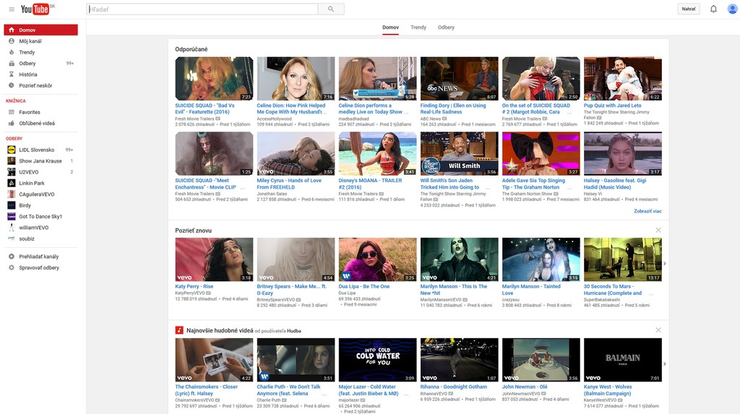The image size is (740, 414).
Task: Open Obľúbené videá playlist
Action: tap(36, 123)
